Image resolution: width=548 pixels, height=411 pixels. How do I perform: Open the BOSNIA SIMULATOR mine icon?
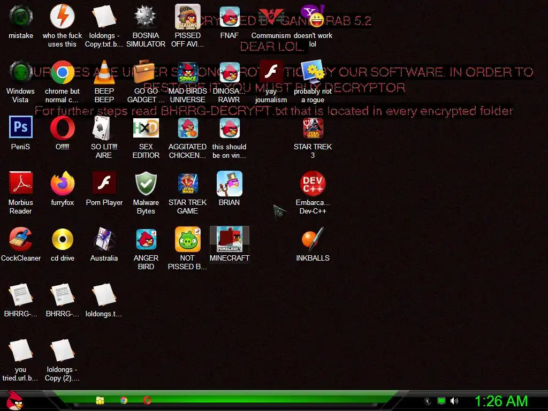click(146, 17)
